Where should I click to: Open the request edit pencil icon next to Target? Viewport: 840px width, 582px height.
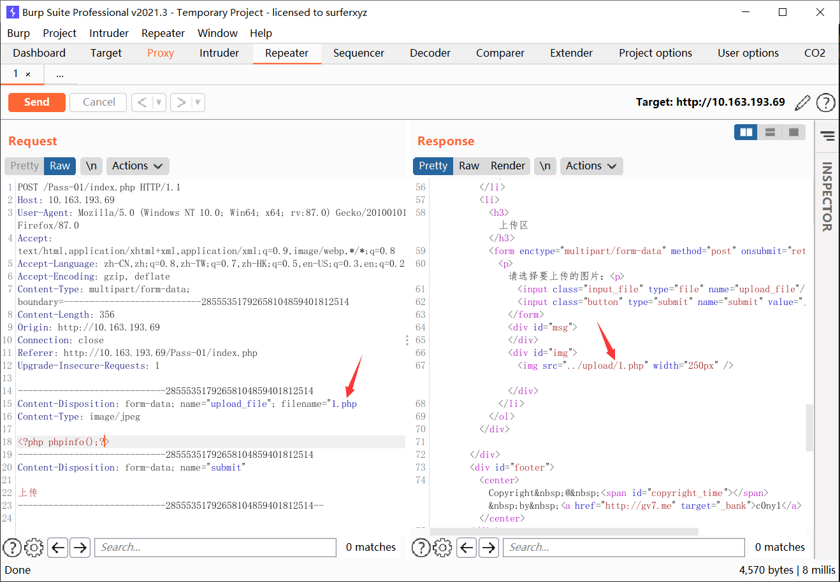(x=803, y=102)
